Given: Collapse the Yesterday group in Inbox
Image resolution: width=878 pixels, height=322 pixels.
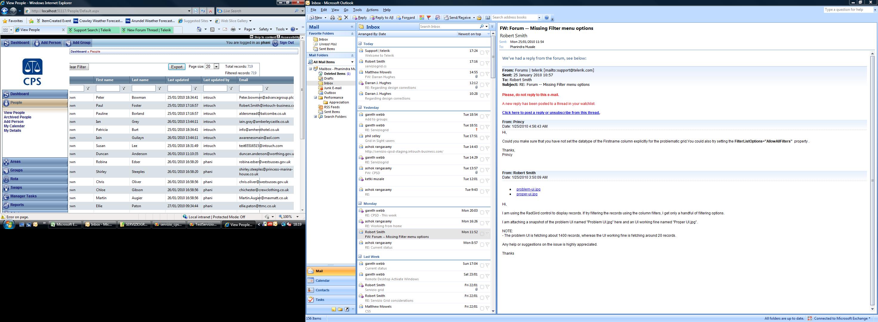Looking at the screenshot, I should 360,107.
